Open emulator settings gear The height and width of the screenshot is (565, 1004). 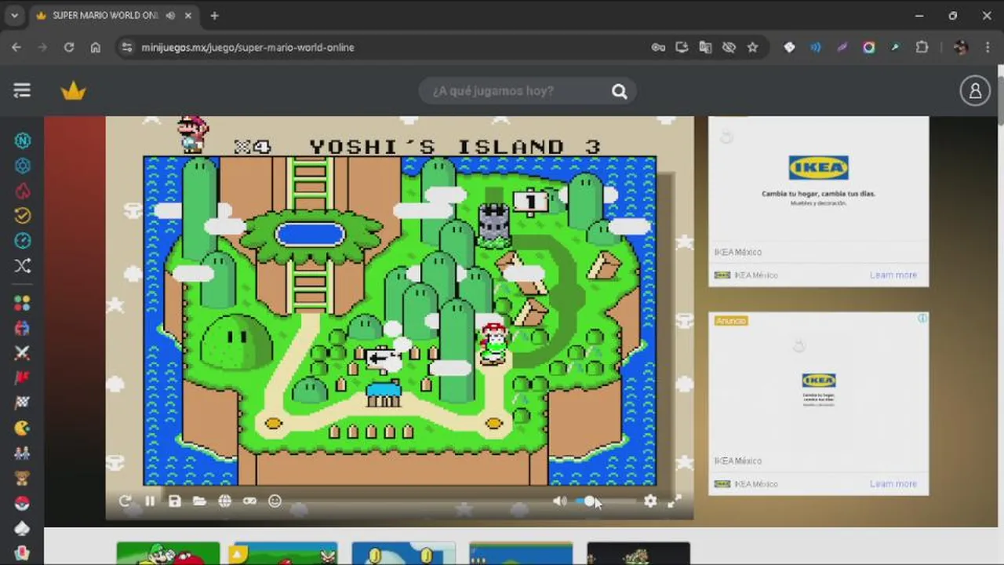pos(650,501)
